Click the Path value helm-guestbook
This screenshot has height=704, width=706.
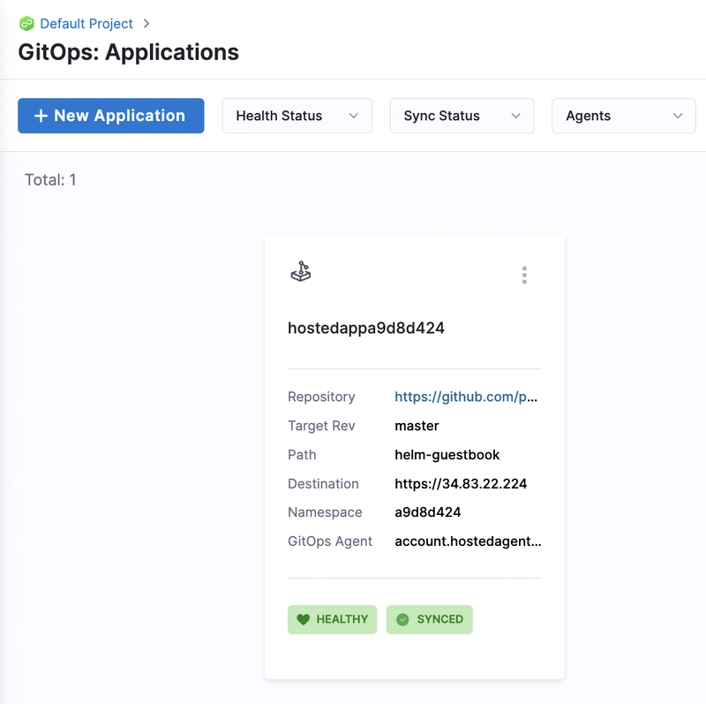pyautogui.click(x=447, y=455)
